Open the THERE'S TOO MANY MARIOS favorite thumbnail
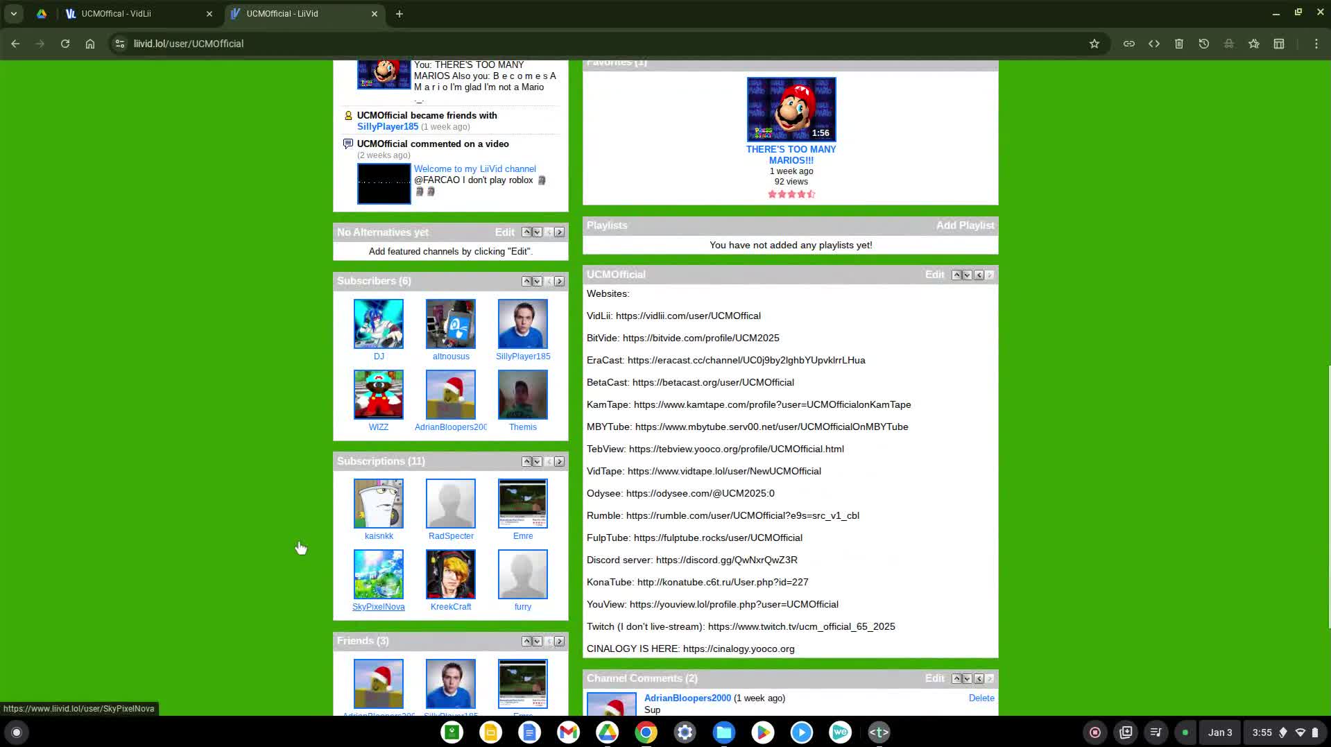The height and width of the screenshot is (747, 1331). tap(791, 110)
